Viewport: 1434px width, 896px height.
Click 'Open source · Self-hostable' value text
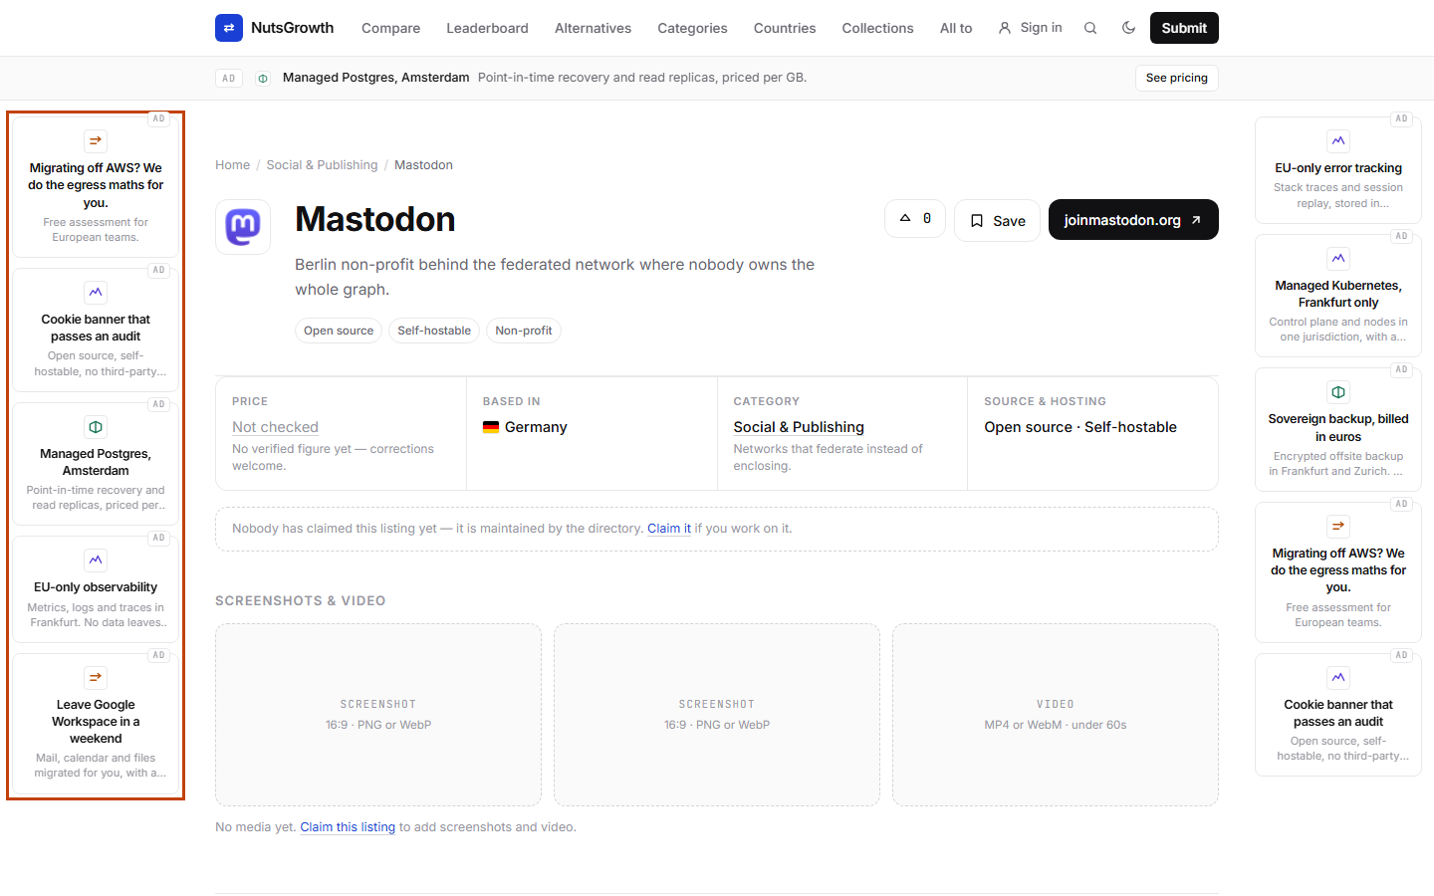(x=1080, y=427)
